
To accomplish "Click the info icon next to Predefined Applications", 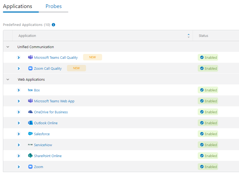I will [53, 25].
